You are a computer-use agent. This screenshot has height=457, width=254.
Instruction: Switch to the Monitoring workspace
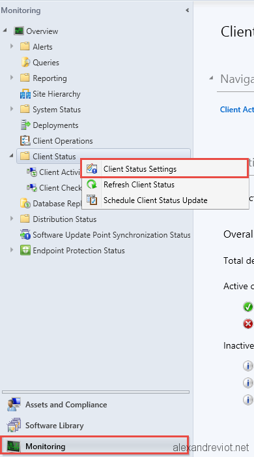[95, 446]
